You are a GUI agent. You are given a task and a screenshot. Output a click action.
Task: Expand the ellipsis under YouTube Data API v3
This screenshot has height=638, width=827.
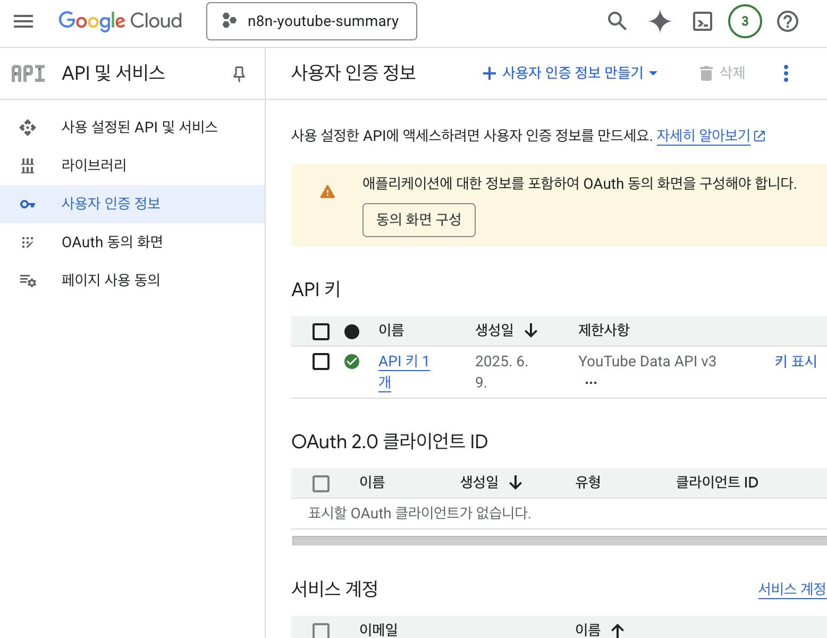pos(590,383)
